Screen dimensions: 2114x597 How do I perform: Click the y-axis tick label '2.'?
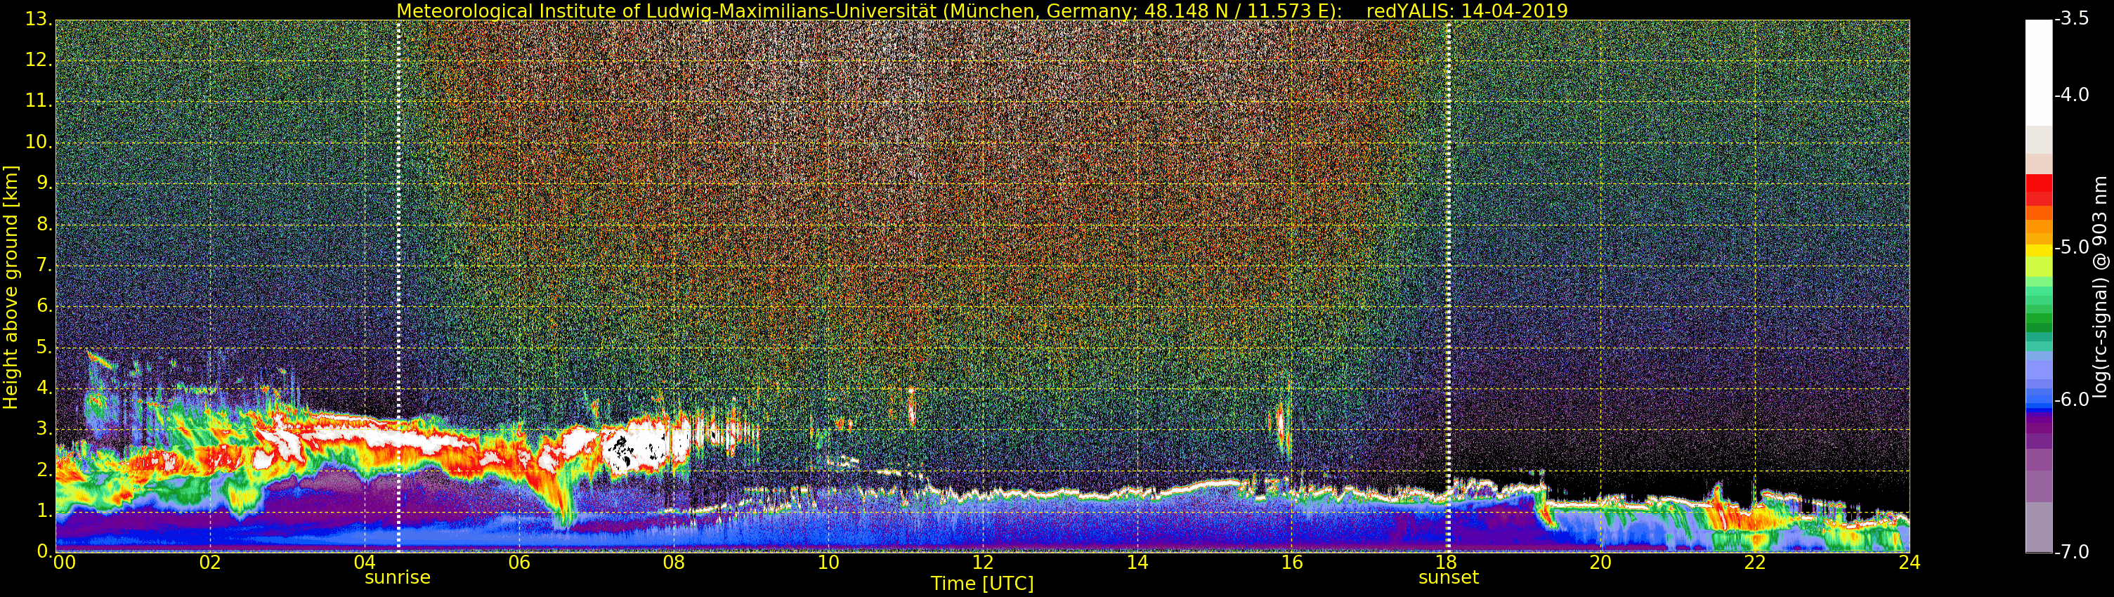click(44, 470)
